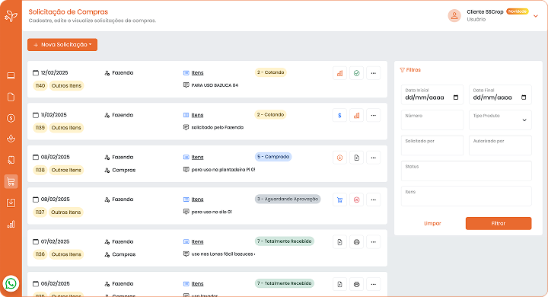Open the dollar coin finance icon in sidebar
Image resolution: width=548 pixels, height=297 pixels.
pyautogui.click(x=11, y=118)
